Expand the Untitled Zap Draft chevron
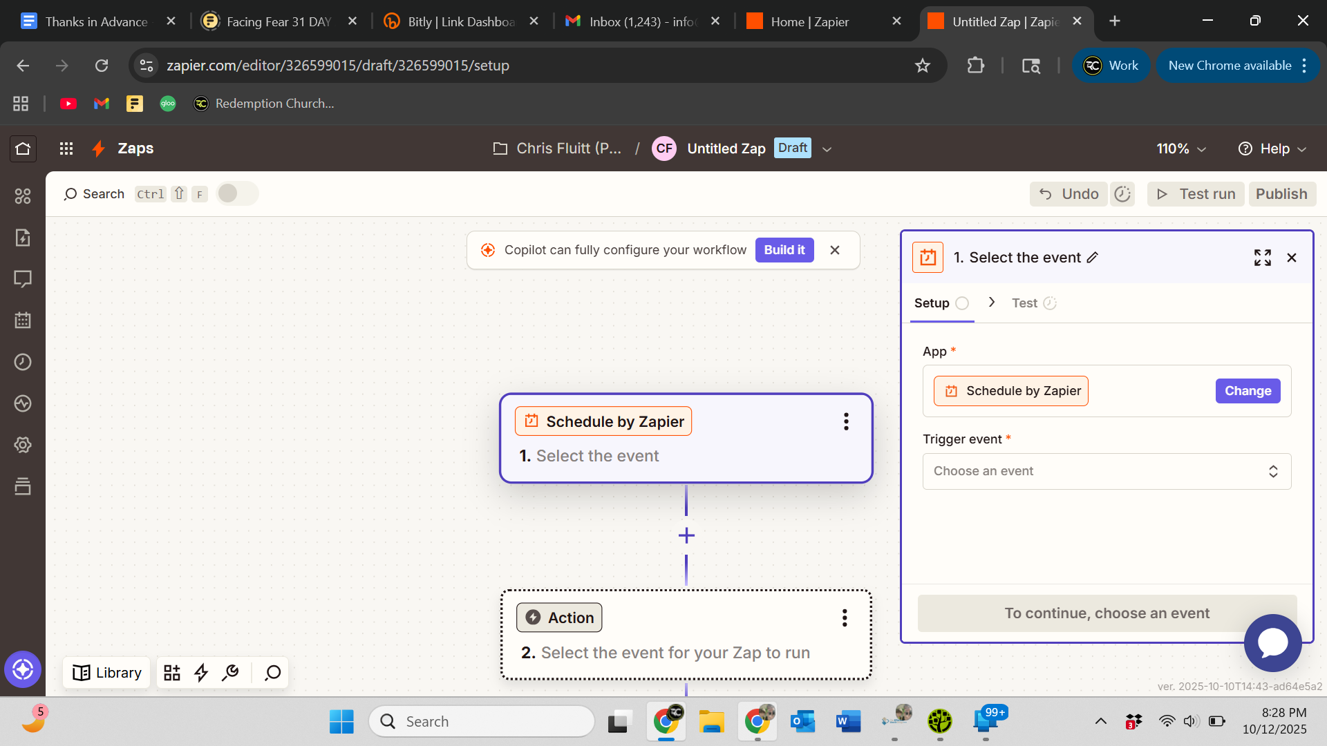 tap(827, 149)
